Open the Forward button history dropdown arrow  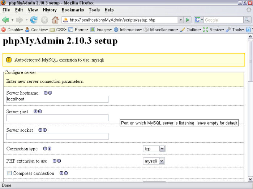click(27, 20)
